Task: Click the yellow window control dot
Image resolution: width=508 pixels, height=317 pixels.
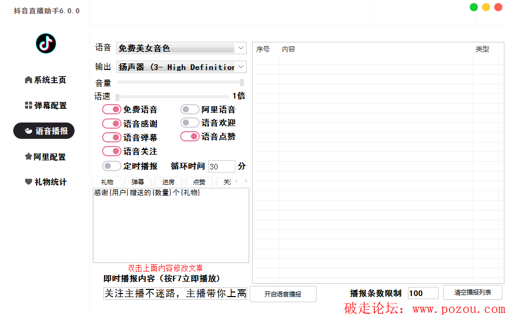Action: tap(486, 7)
